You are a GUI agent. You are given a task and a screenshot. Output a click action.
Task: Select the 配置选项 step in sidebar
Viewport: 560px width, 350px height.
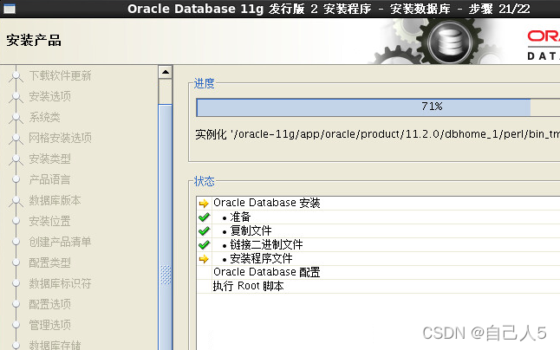coord(49,304)
